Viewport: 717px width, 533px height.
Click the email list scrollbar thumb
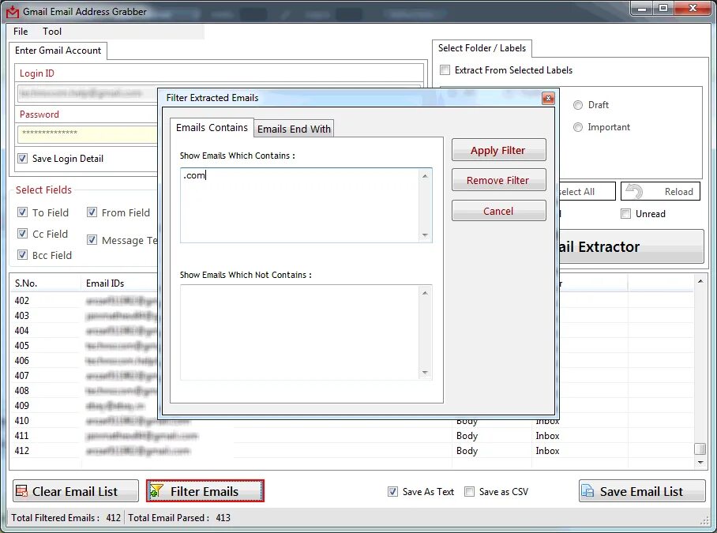(700, 449)
